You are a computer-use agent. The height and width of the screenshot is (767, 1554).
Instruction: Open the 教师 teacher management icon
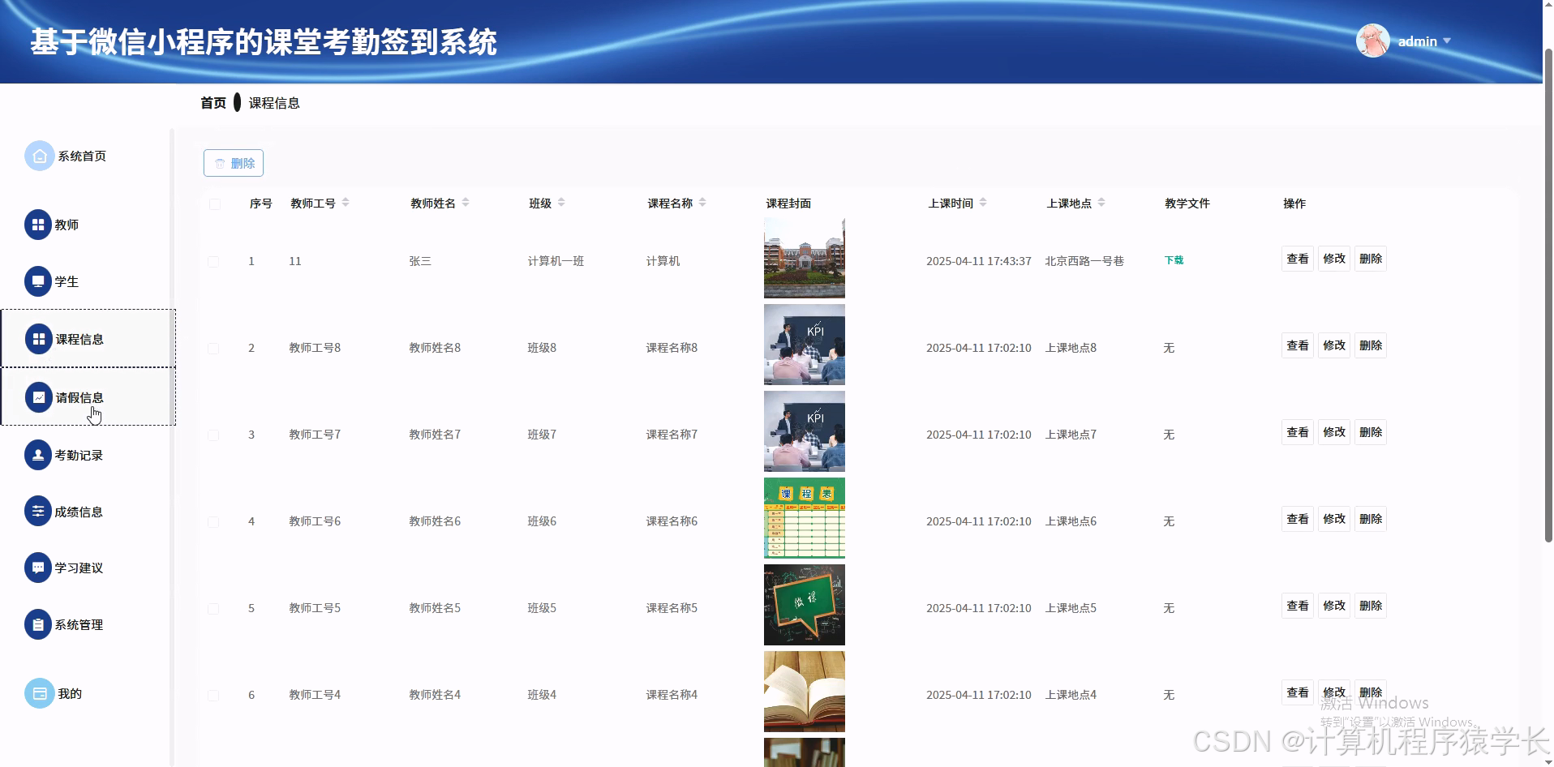point(38,225)
